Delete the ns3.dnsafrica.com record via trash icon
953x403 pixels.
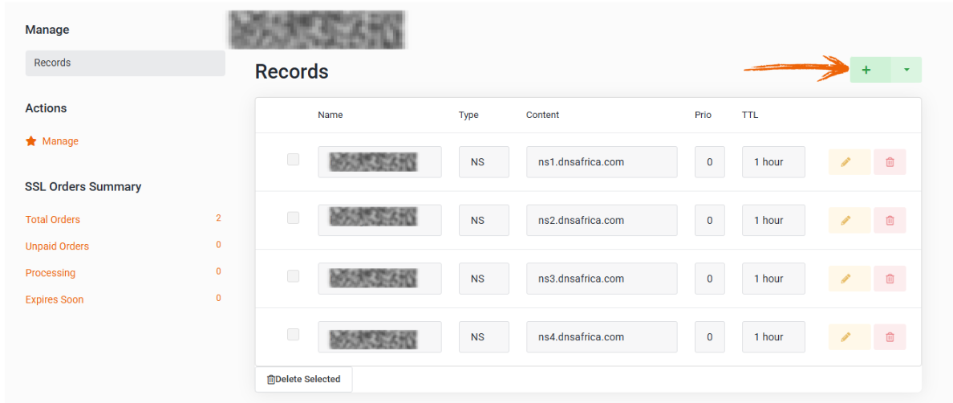point(890,279)
